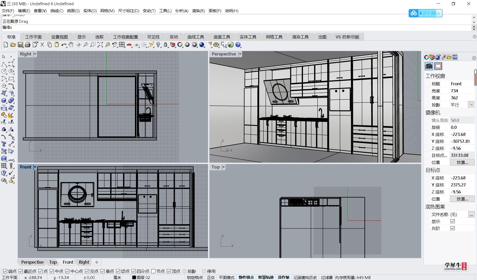Open the 渲染(R) menu
Viewport: 477px width, 280px height.
point(198,11)
